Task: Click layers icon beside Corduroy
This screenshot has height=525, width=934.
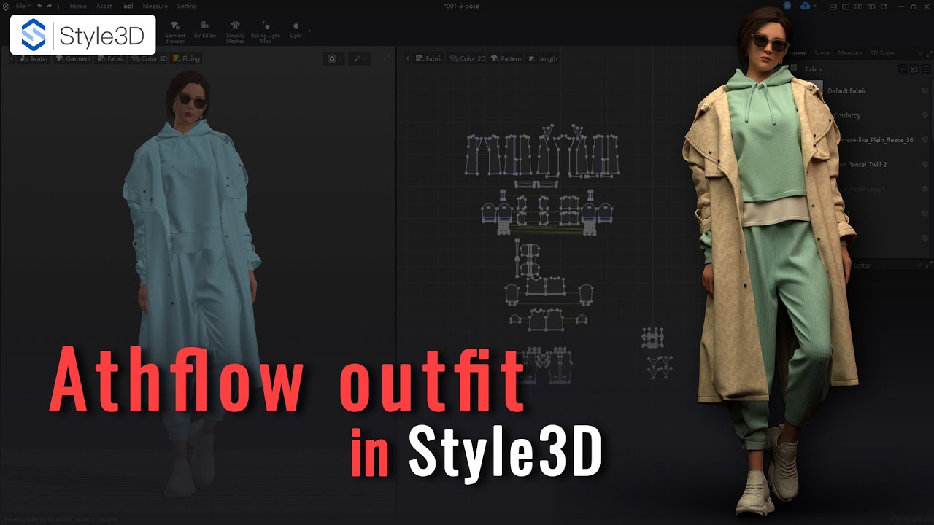Action: point(925,115)
